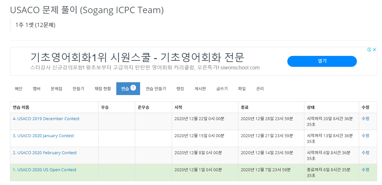Click the 열기 button in the ad
This screenshot has height=185, width=382.
[x=322, y=61]
